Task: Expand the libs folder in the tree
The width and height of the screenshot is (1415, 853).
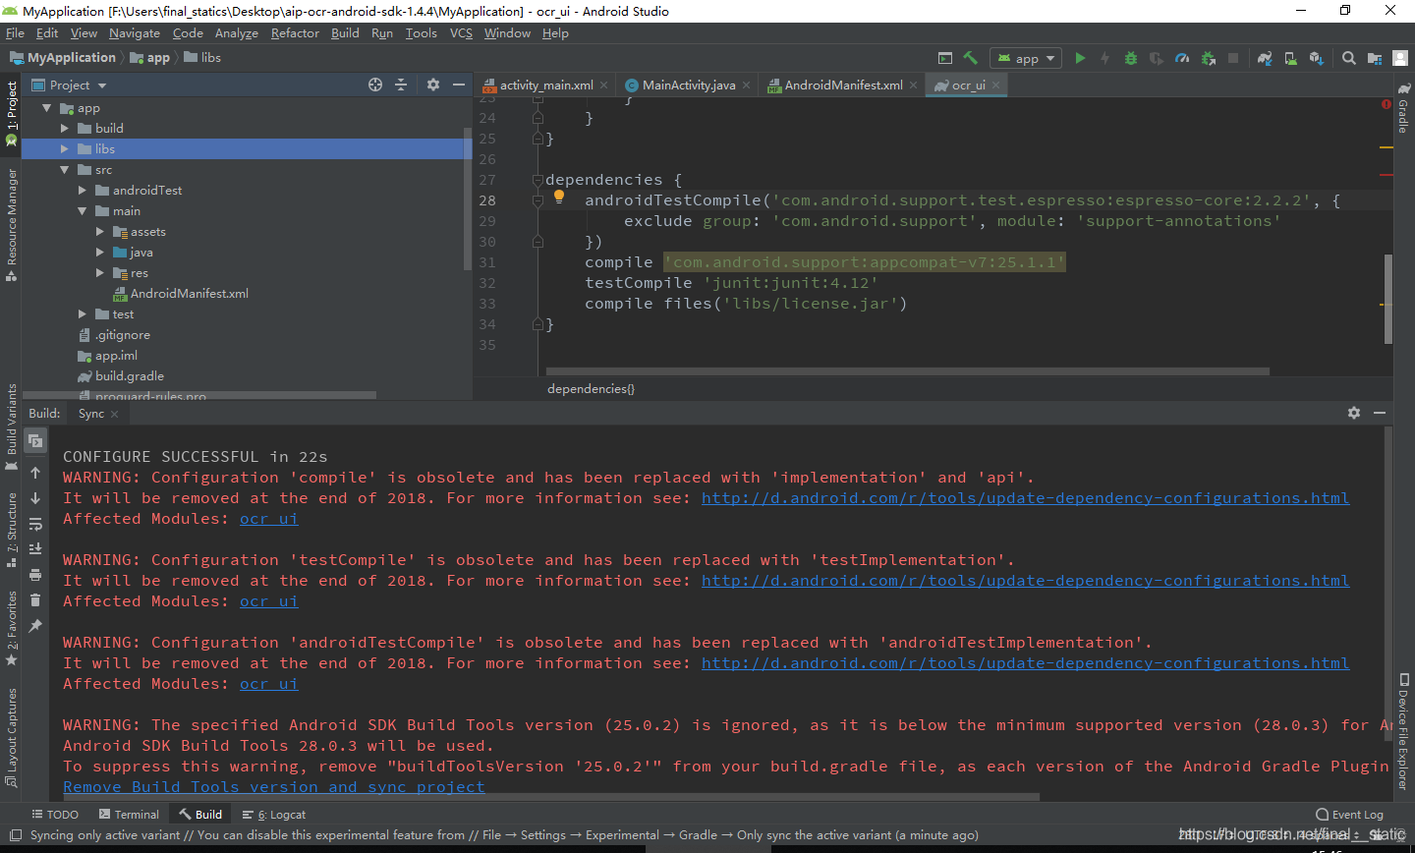Action: click(x=65, y=148)
